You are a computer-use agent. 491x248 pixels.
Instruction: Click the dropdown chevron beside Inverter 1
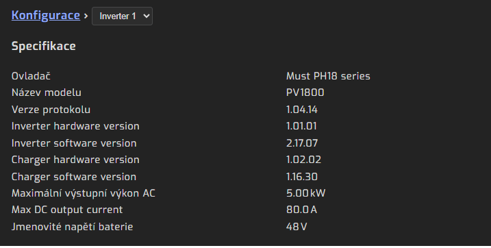[x=146, y=16]
